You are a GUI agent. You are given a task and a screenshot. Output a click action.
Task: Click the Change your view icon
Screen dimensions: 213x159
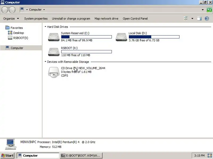186,18
